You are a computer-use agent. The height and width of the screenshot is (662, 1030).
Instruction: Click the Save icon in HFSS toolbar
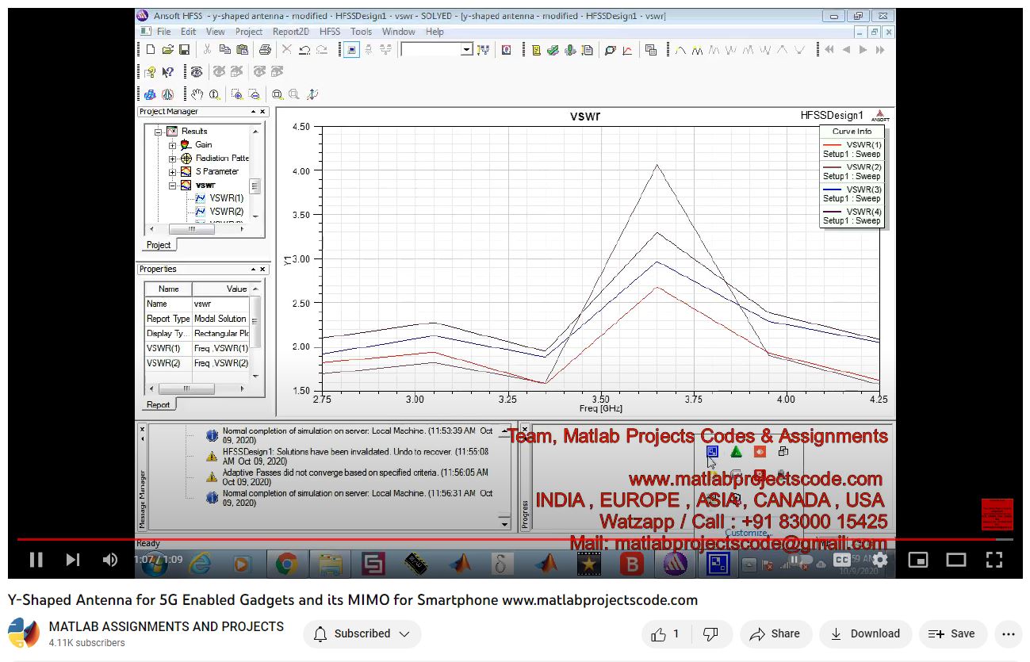click(185, 50)
